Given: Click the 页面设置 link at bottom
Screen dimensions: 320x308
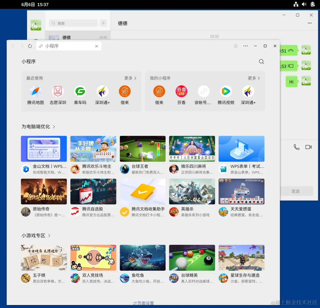Looking at the screenshot, I should click(143, 303).
